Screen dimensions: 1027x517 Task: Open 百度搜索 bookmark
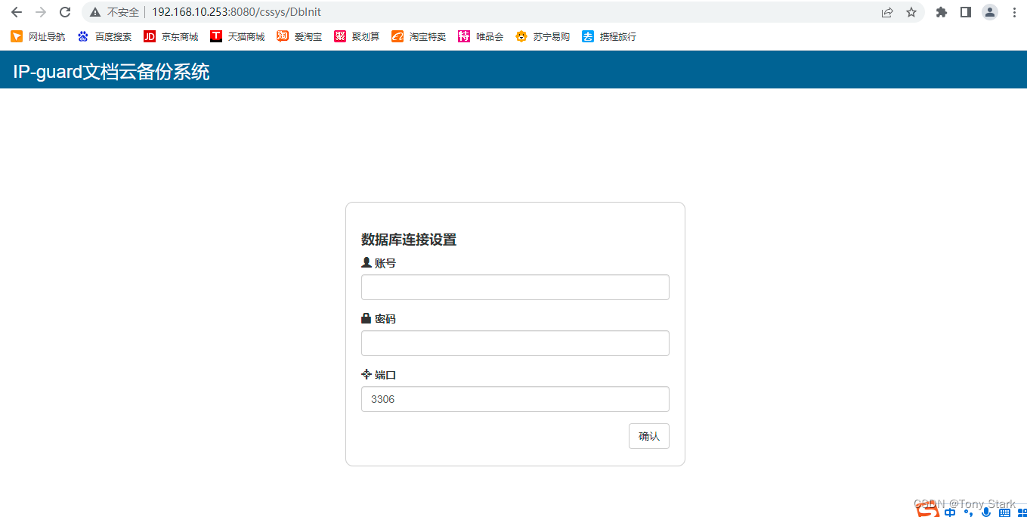105,36
